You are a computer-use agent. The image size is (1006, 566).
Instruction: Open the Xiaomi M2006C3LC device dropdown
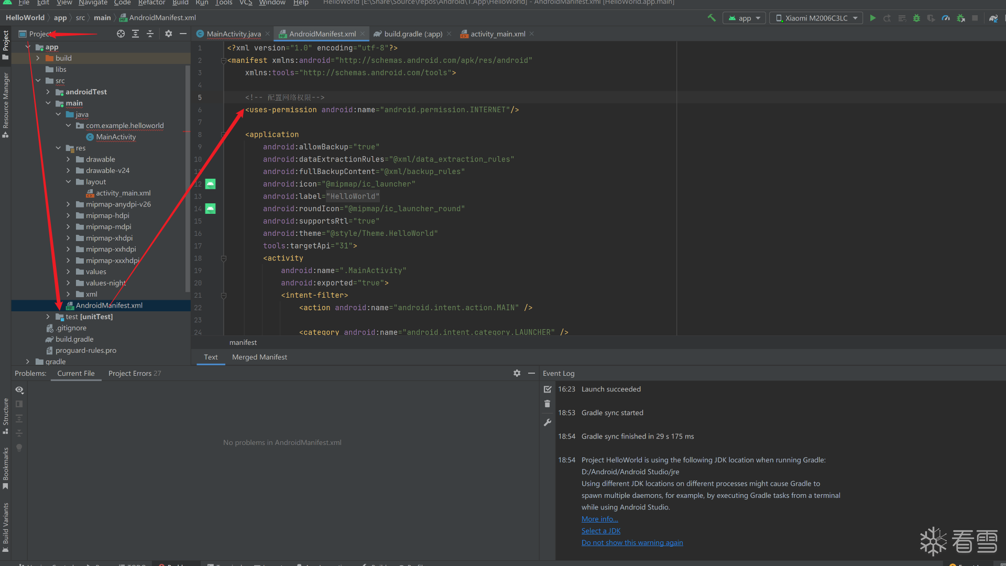(816, 18)
